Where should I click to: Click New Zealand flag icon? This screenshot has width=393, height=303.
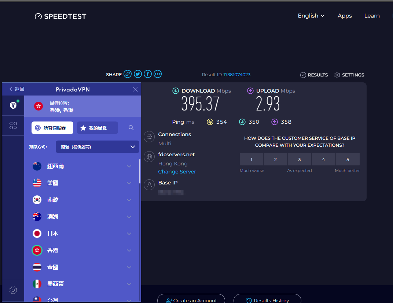point(37,166)
